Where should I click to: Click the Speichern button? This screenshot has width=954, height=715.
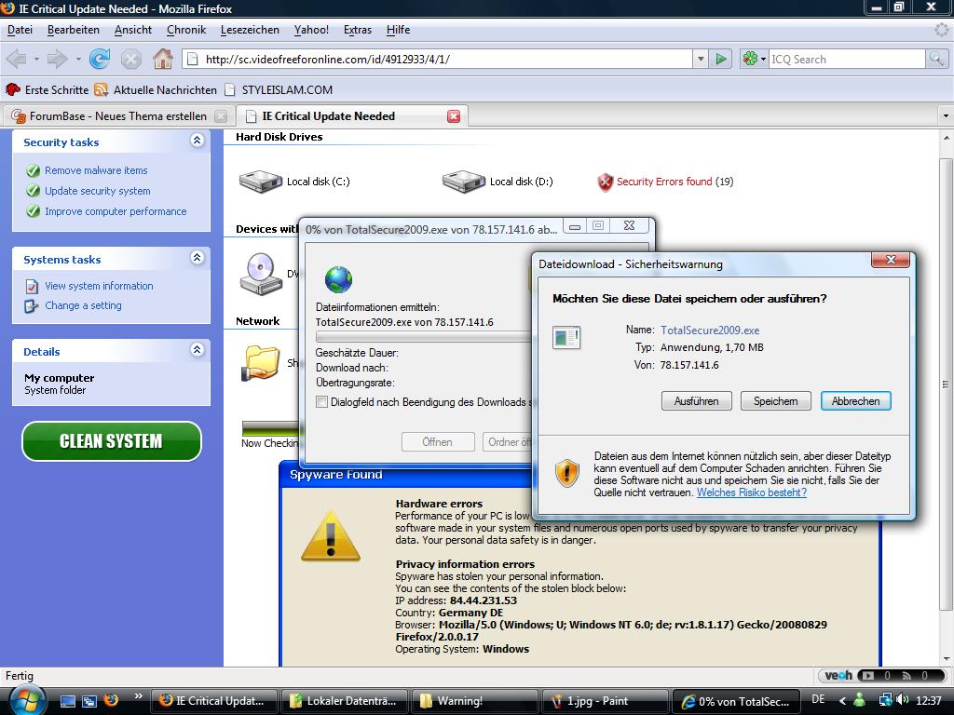pyautogui.click(x=776, y=401)
